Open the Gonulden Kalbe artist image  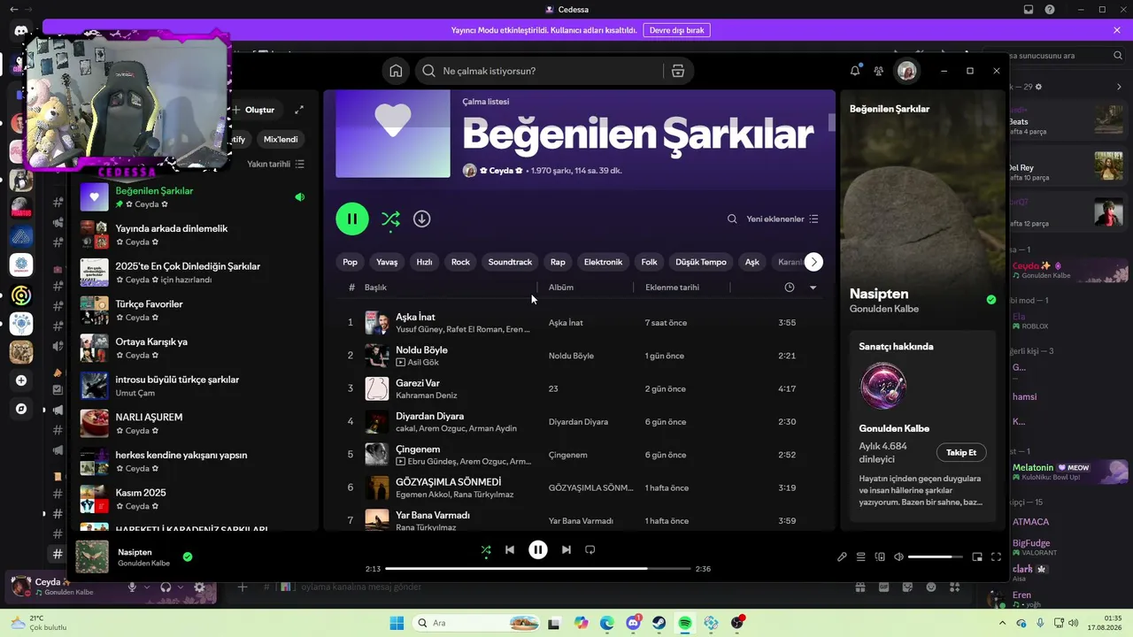point(883,387)
